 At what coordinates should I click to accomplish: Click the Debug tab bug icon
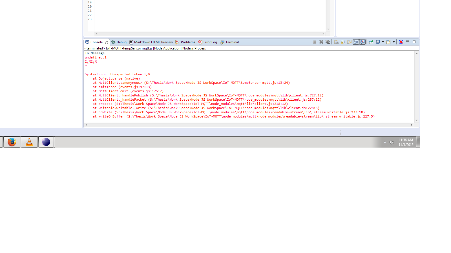coord(113,42)
